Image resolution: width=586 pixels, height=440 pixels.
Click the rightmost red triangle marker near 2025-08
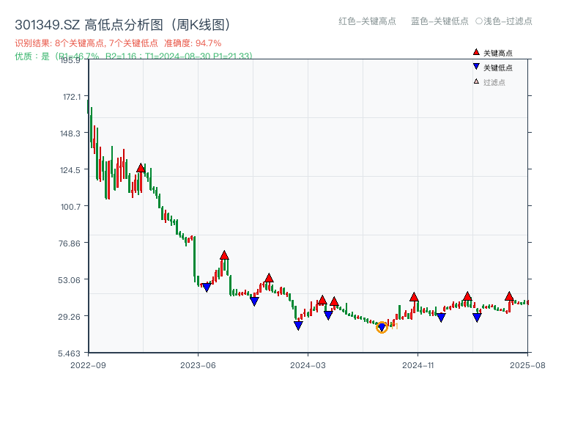(x=511, y=296)
